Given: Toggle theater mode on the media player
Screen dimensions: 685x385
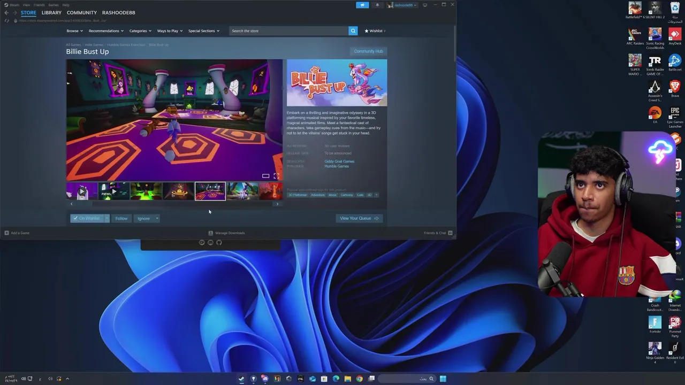Looking at the screenshot, I should (265, 175).
